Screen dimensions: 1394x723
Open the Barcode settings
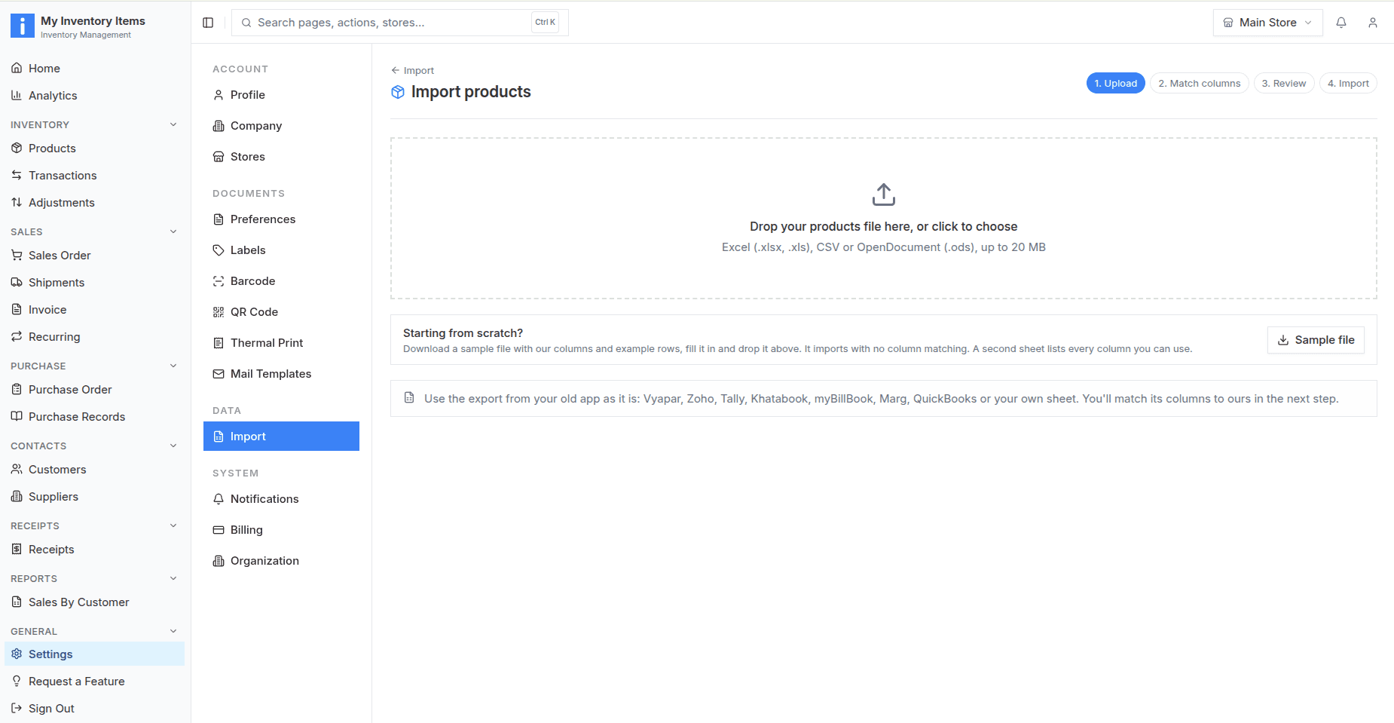281,281
